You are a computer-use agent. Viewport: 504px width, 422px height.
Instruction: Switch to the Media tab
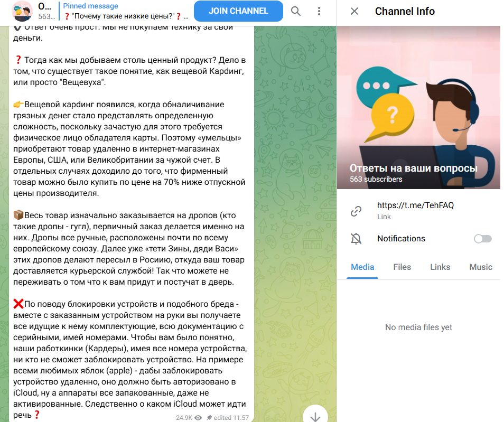click(362, 267)
